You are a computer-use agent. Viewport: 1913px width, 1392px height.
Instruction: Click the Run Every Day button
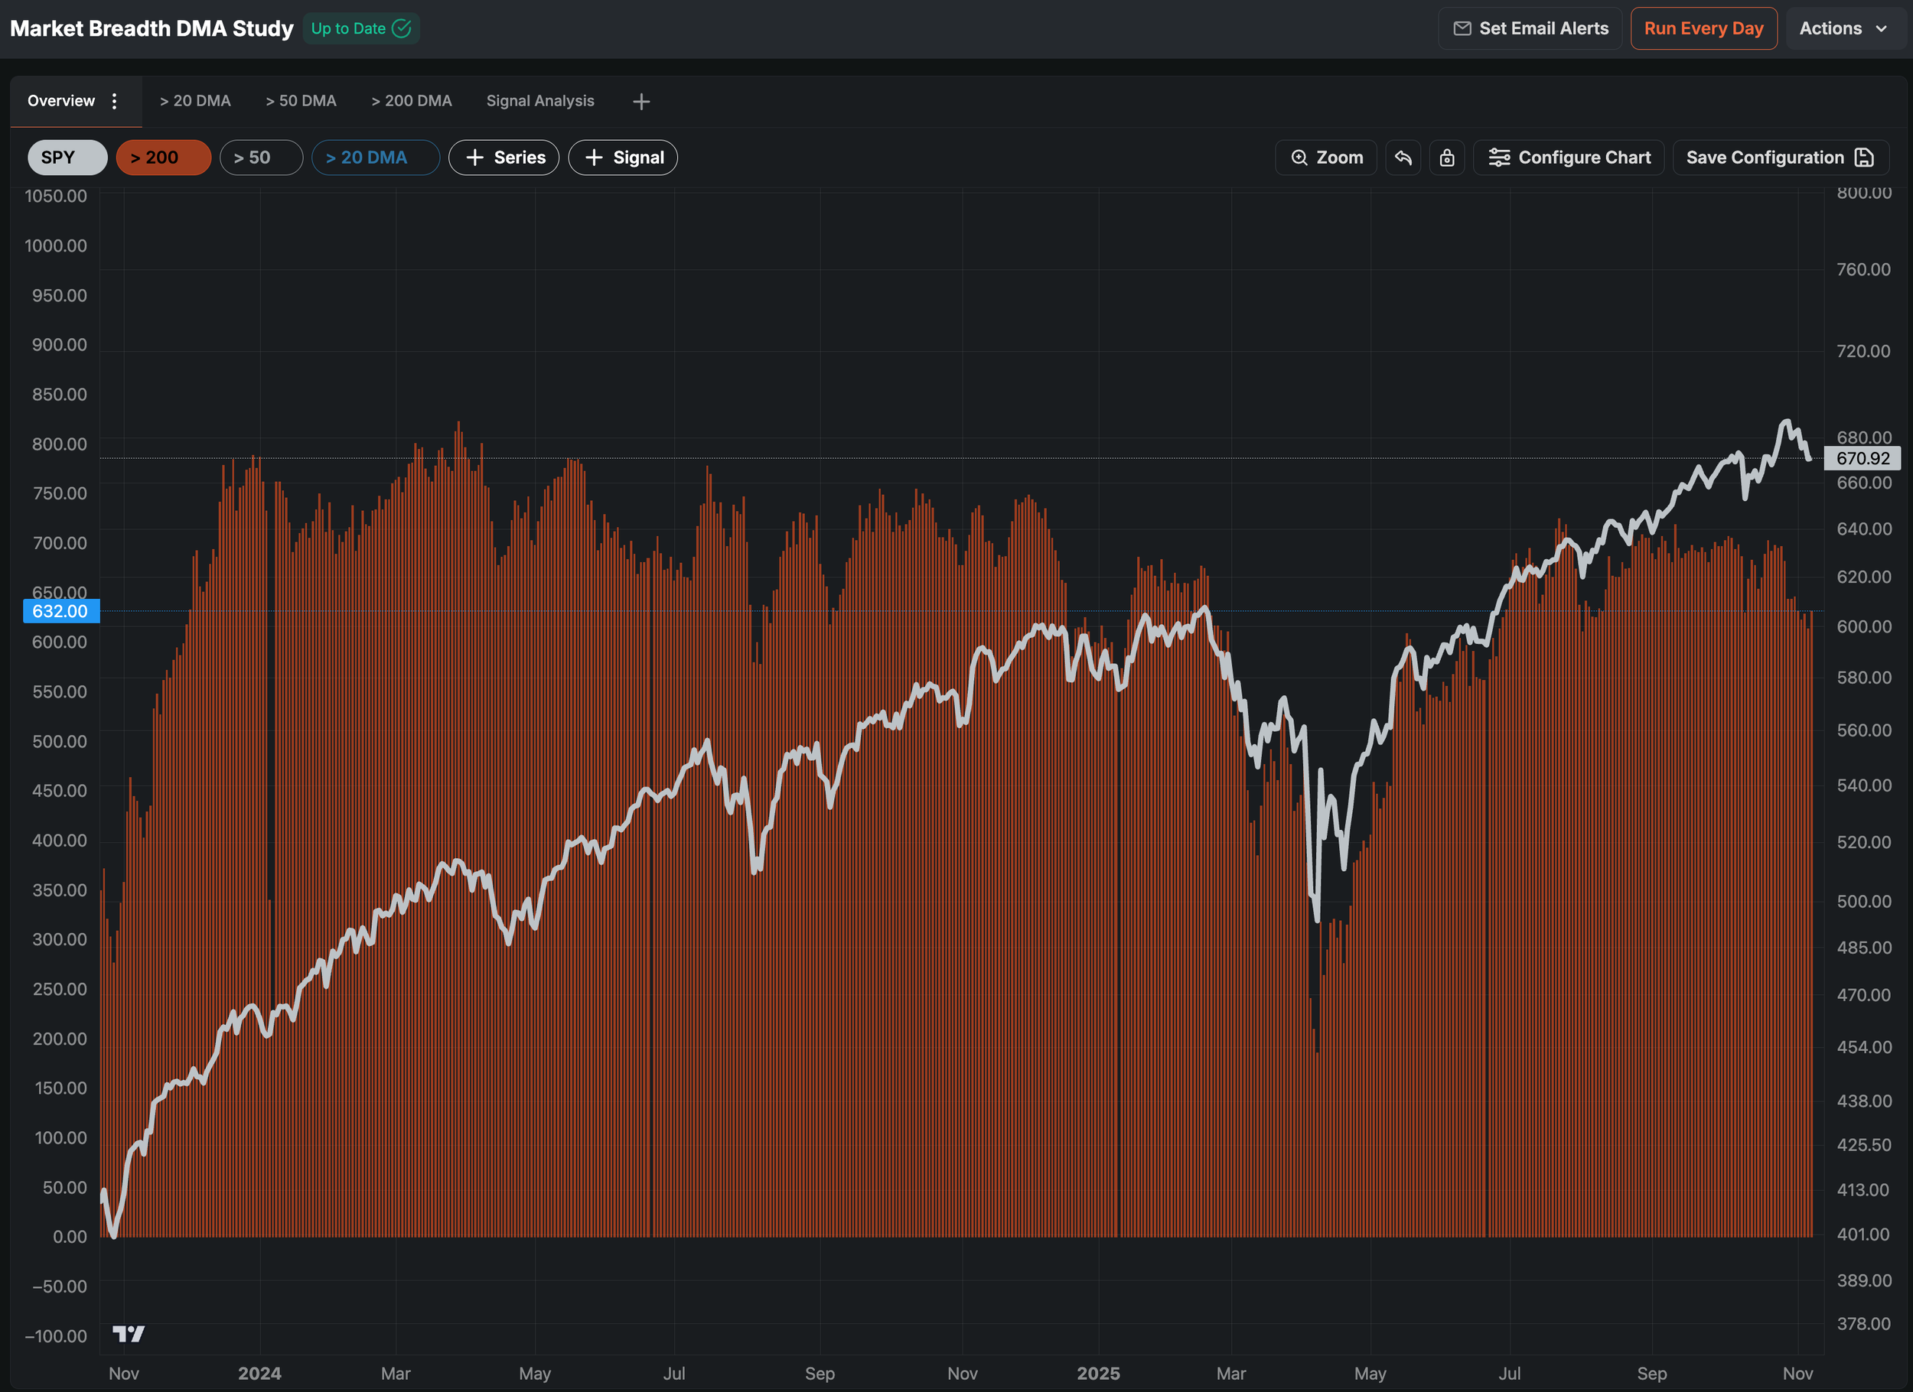click(1703, 28)
